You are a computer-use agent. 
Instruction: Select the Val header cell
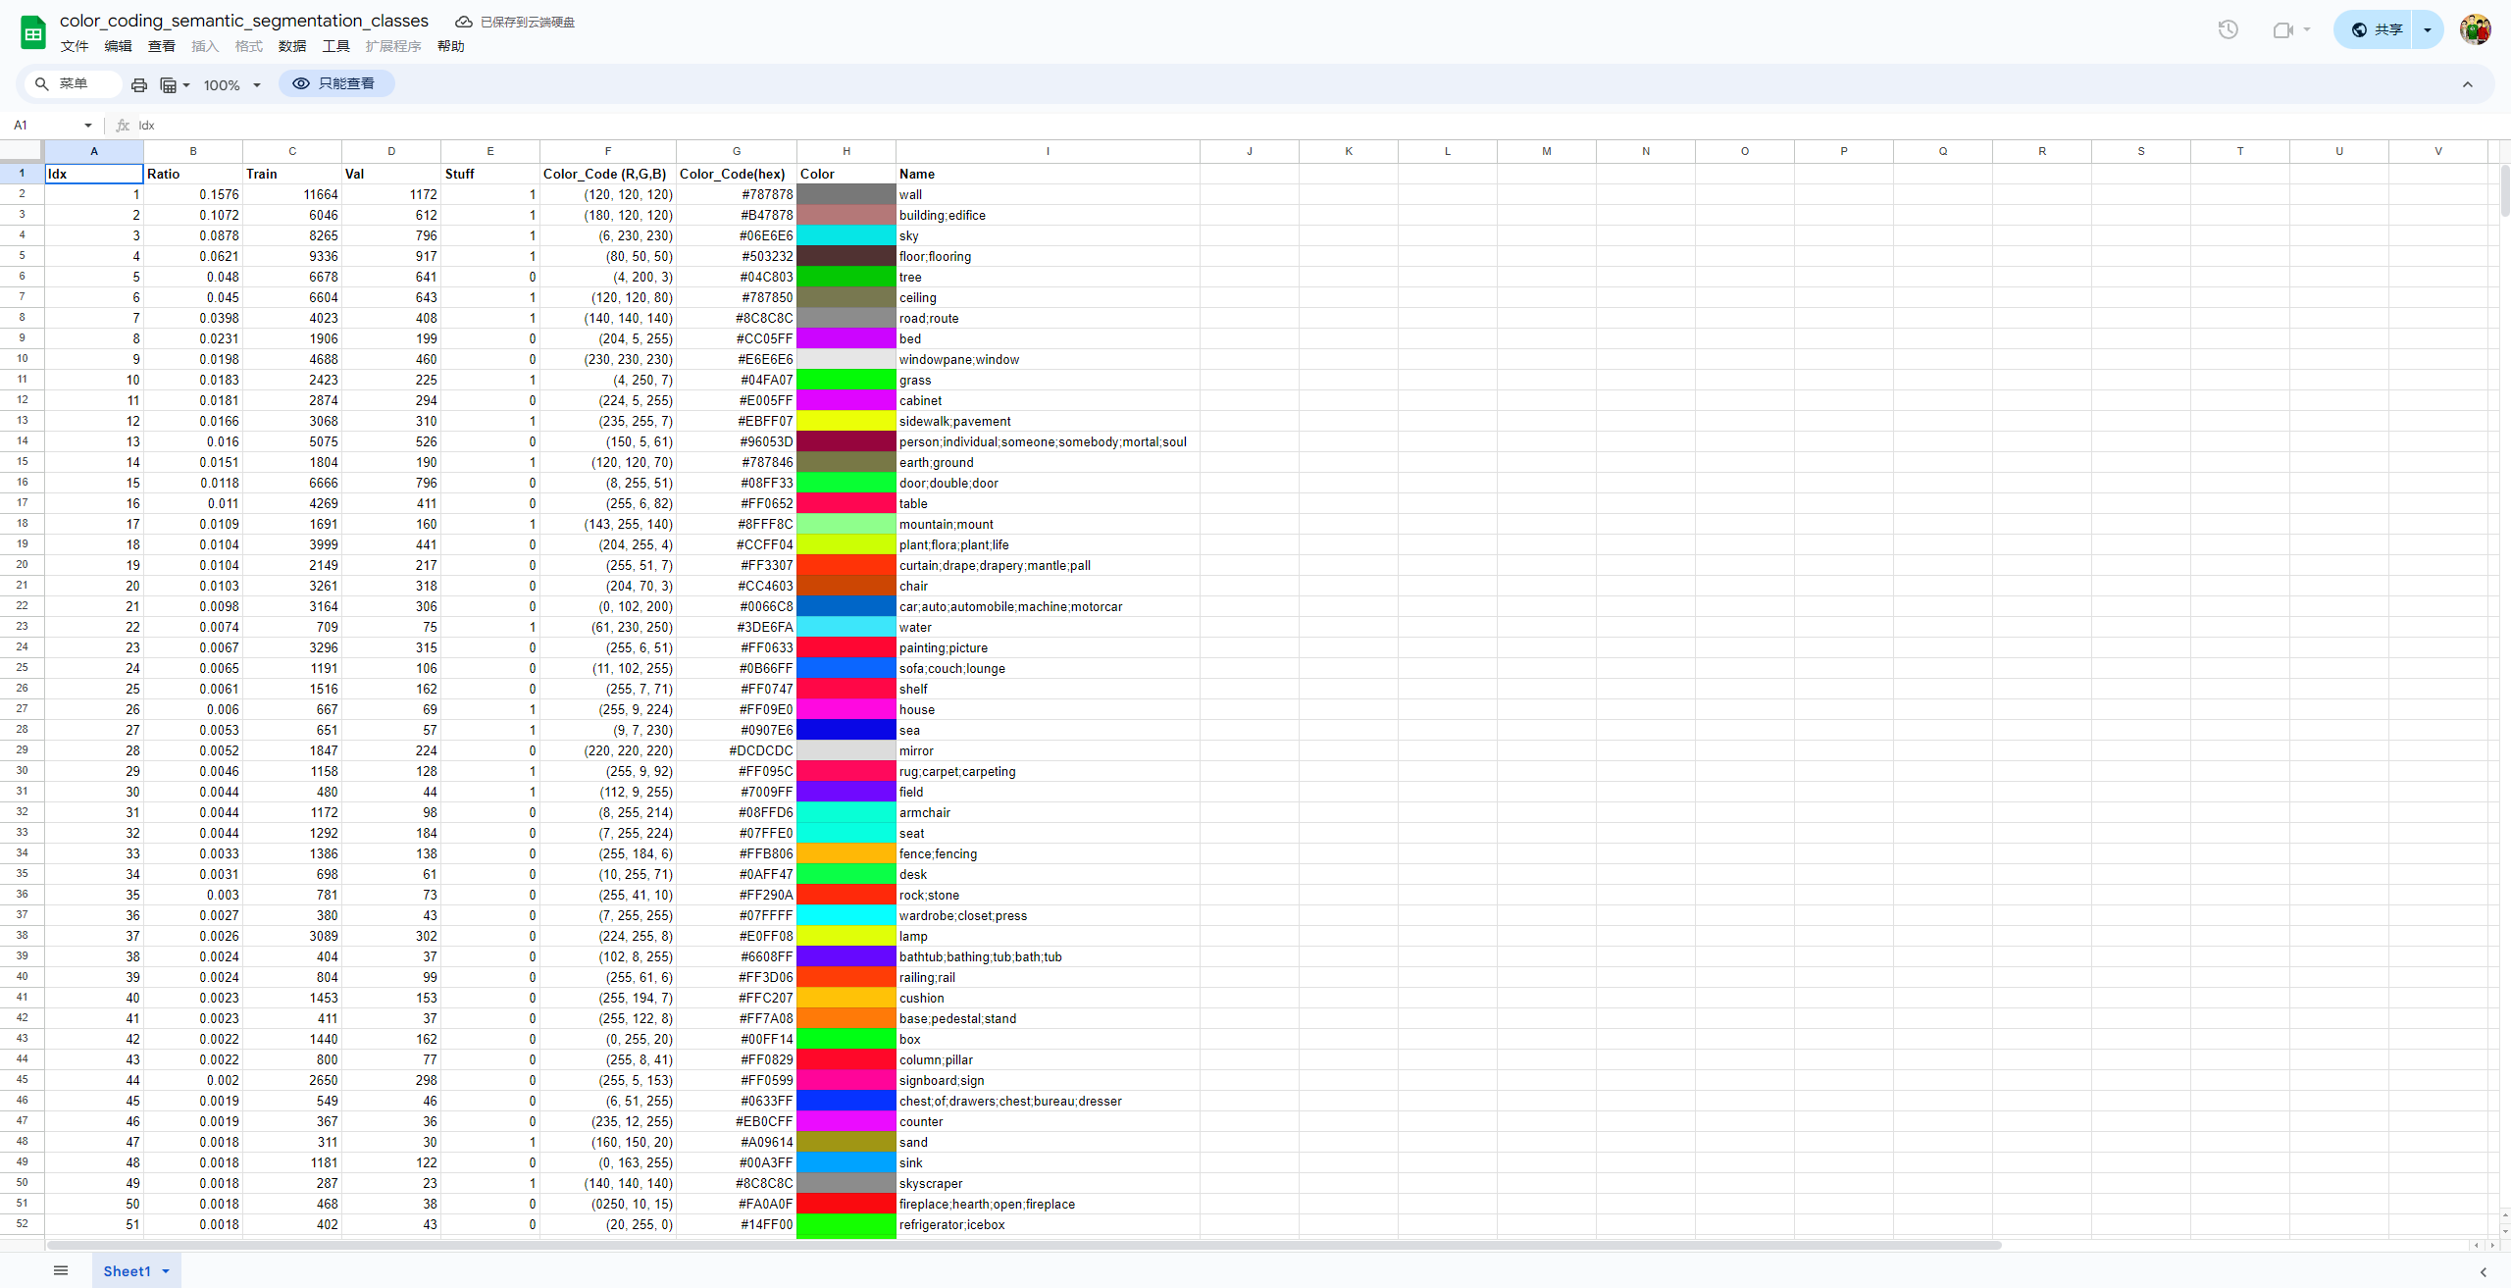tap(391, 174)
